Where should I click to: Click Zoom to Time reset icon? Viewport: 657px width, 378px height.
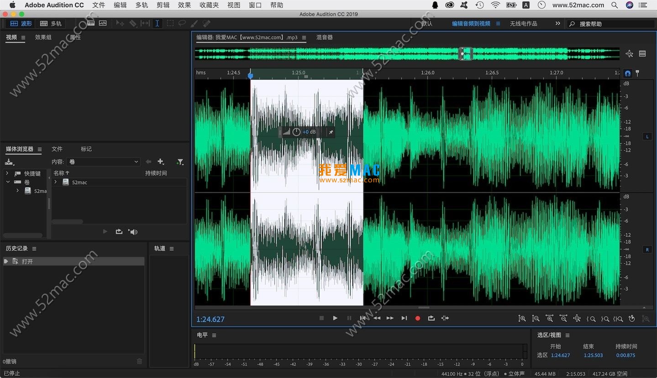point(632,319)
